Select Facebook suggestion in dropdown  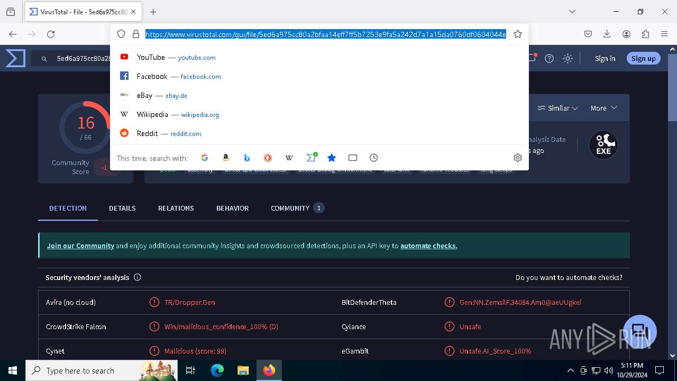pos(319,76)
